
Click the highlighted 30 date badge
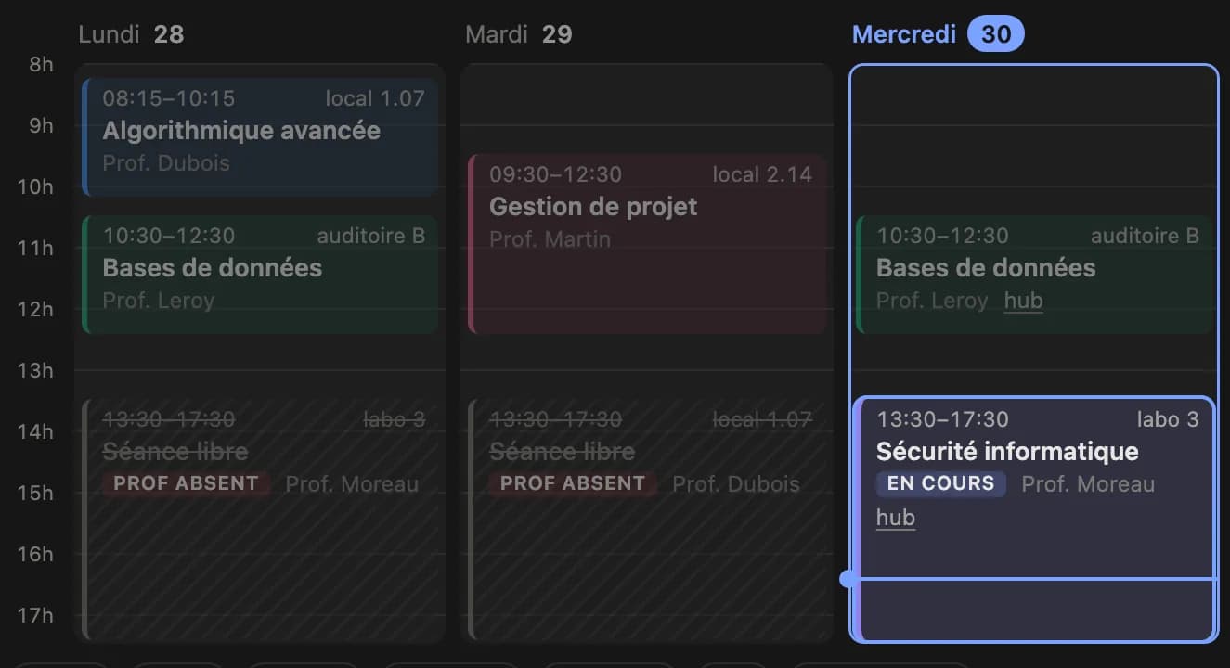pyautogui.click(x=996, y=35)
